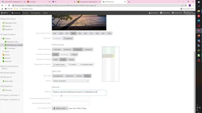Open the Firefox icon in the taskbar
202x113 pixels.
coord(199,35)
